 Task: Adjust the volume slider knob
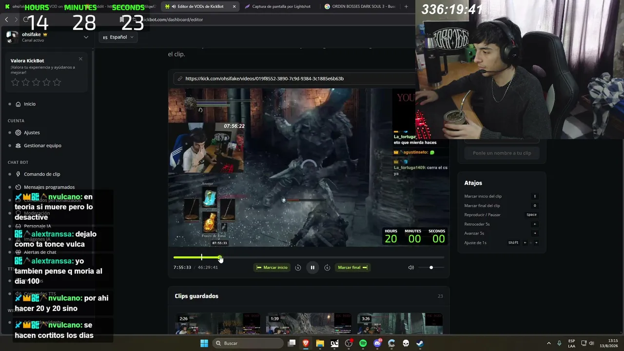[431, 268]
